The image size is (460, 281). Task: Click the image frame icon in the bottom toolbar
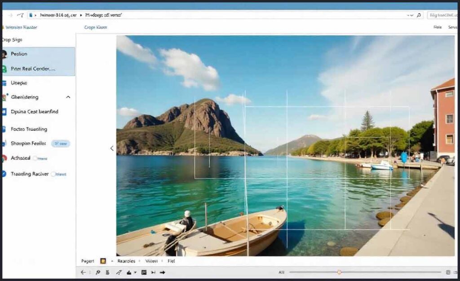pyautogui.click(x=144, y=272)
